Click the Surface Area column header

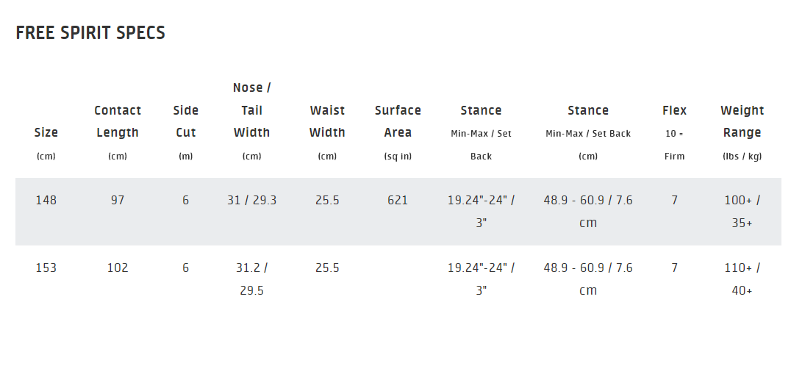398,132
